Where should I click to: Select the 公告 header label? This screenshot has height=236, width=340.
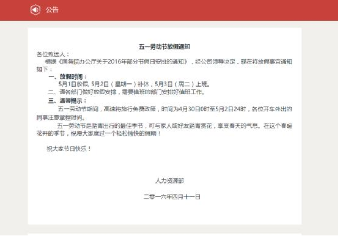(52, 10)
